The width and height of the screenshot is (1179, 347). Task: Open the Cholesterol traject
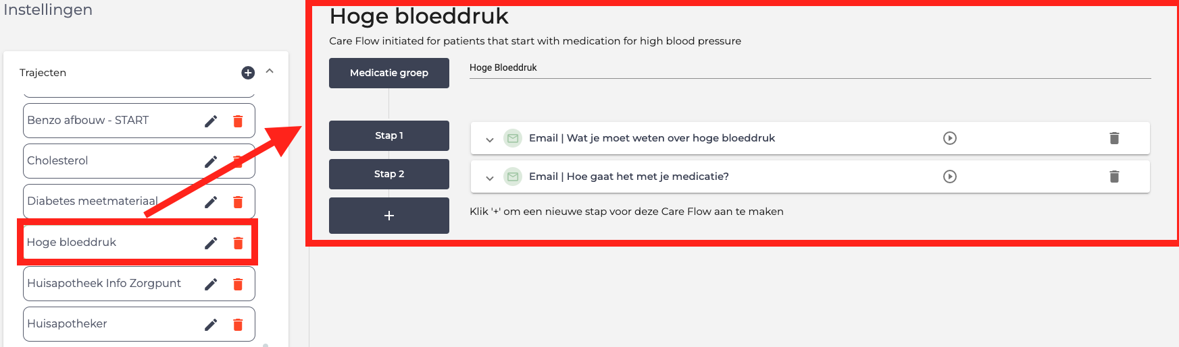click(58, 161)
